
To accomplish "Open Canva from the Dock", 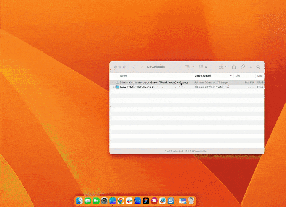I will pyautogui.click(x=112, y=201).
